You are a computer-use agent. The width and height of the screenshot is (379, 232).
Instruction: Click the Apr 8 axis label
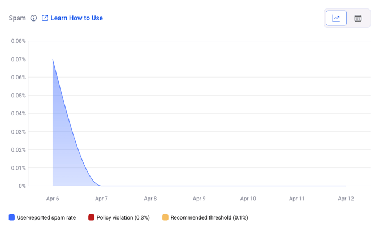click(x=150, y=199)
